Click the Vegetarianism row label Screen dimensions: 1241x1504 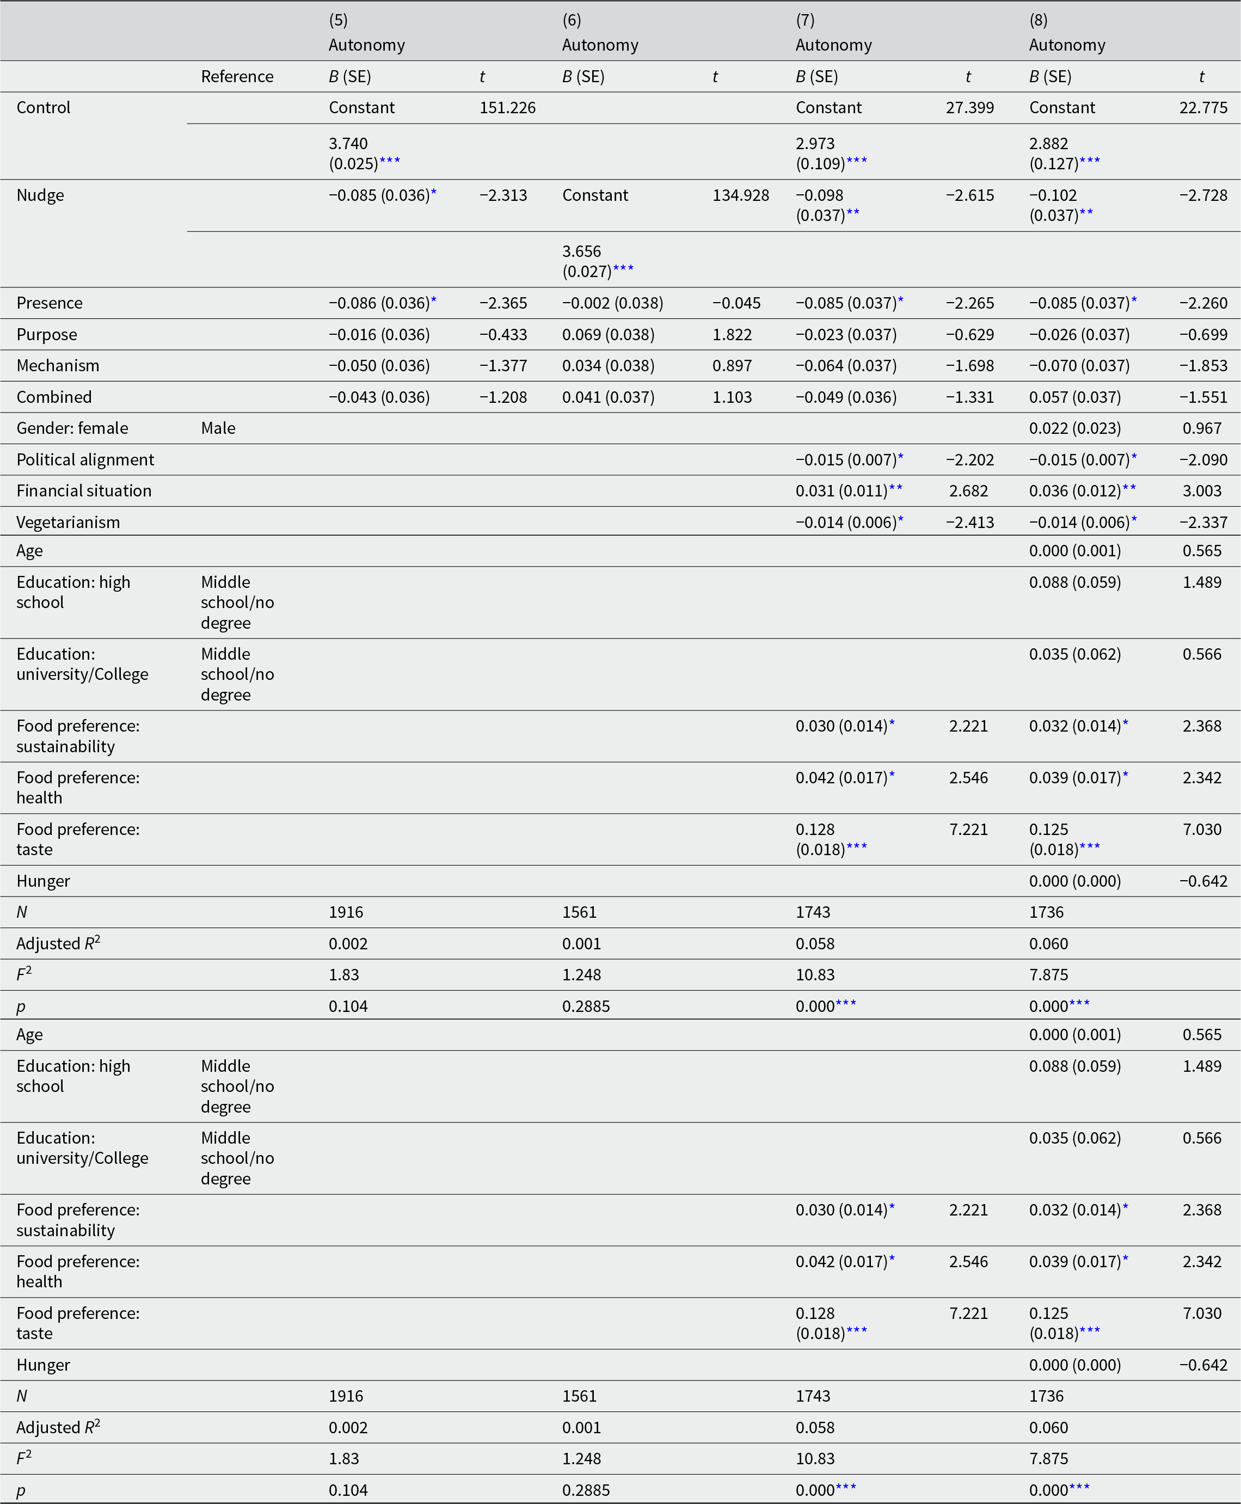(69, 522)
